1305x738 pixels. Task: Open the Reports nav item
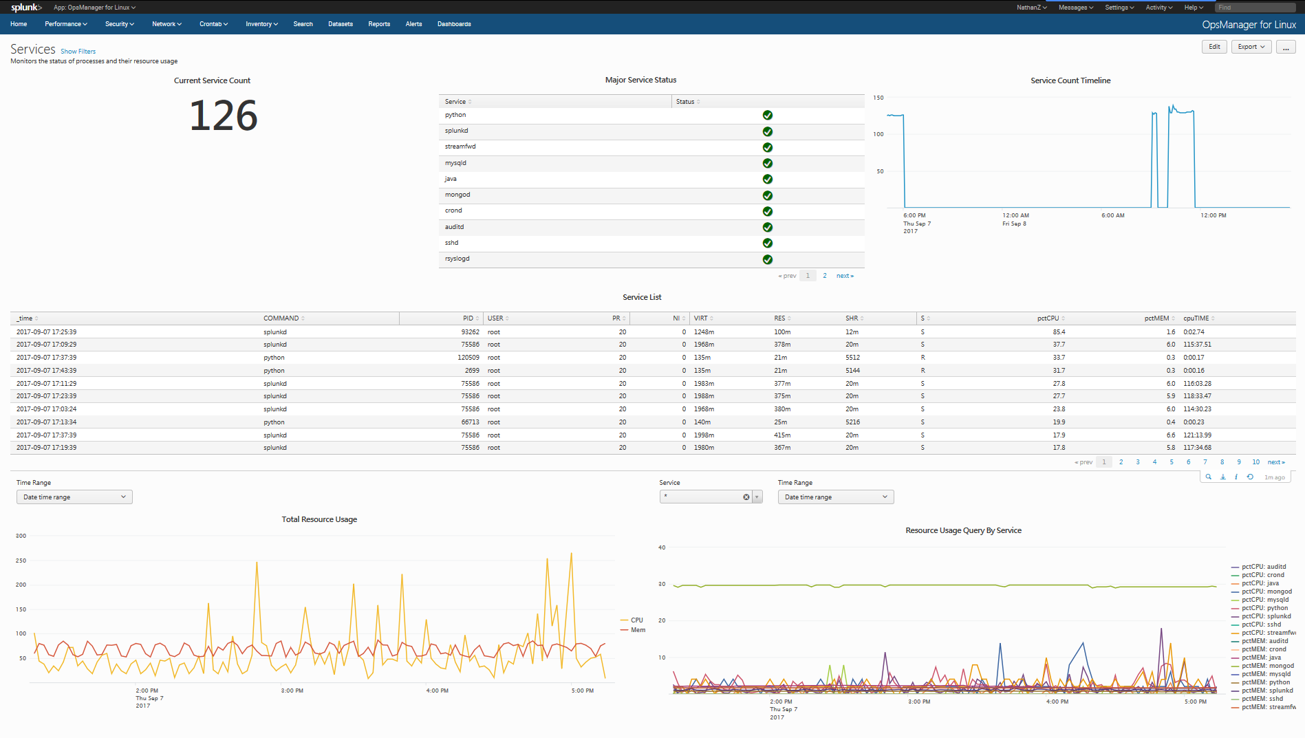click(379, 24)
